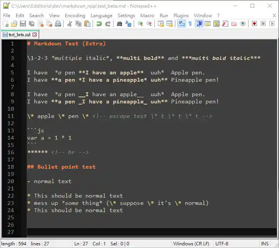The image size is (279, 248).
Task: Click the Windows (CR LF) status bar field
Action: click(x=191, y=243)
